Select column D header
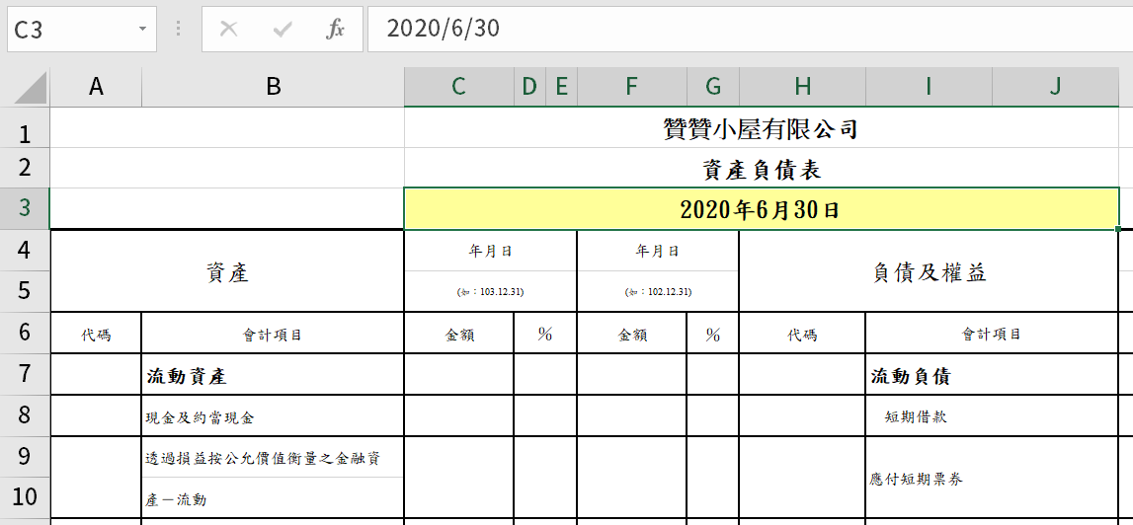This screenshot has width=1133, height=525. click(x=529, y=88)
